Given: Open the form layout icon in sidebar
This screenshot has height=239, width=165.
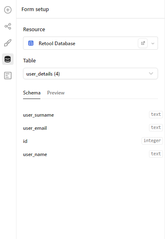Looking at the screenshot, I should point(8,76).
